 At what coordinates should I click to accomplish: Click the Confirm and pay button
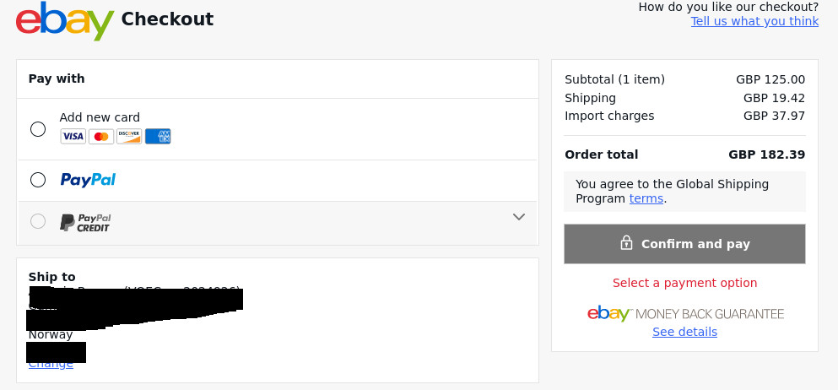point(684,244)
